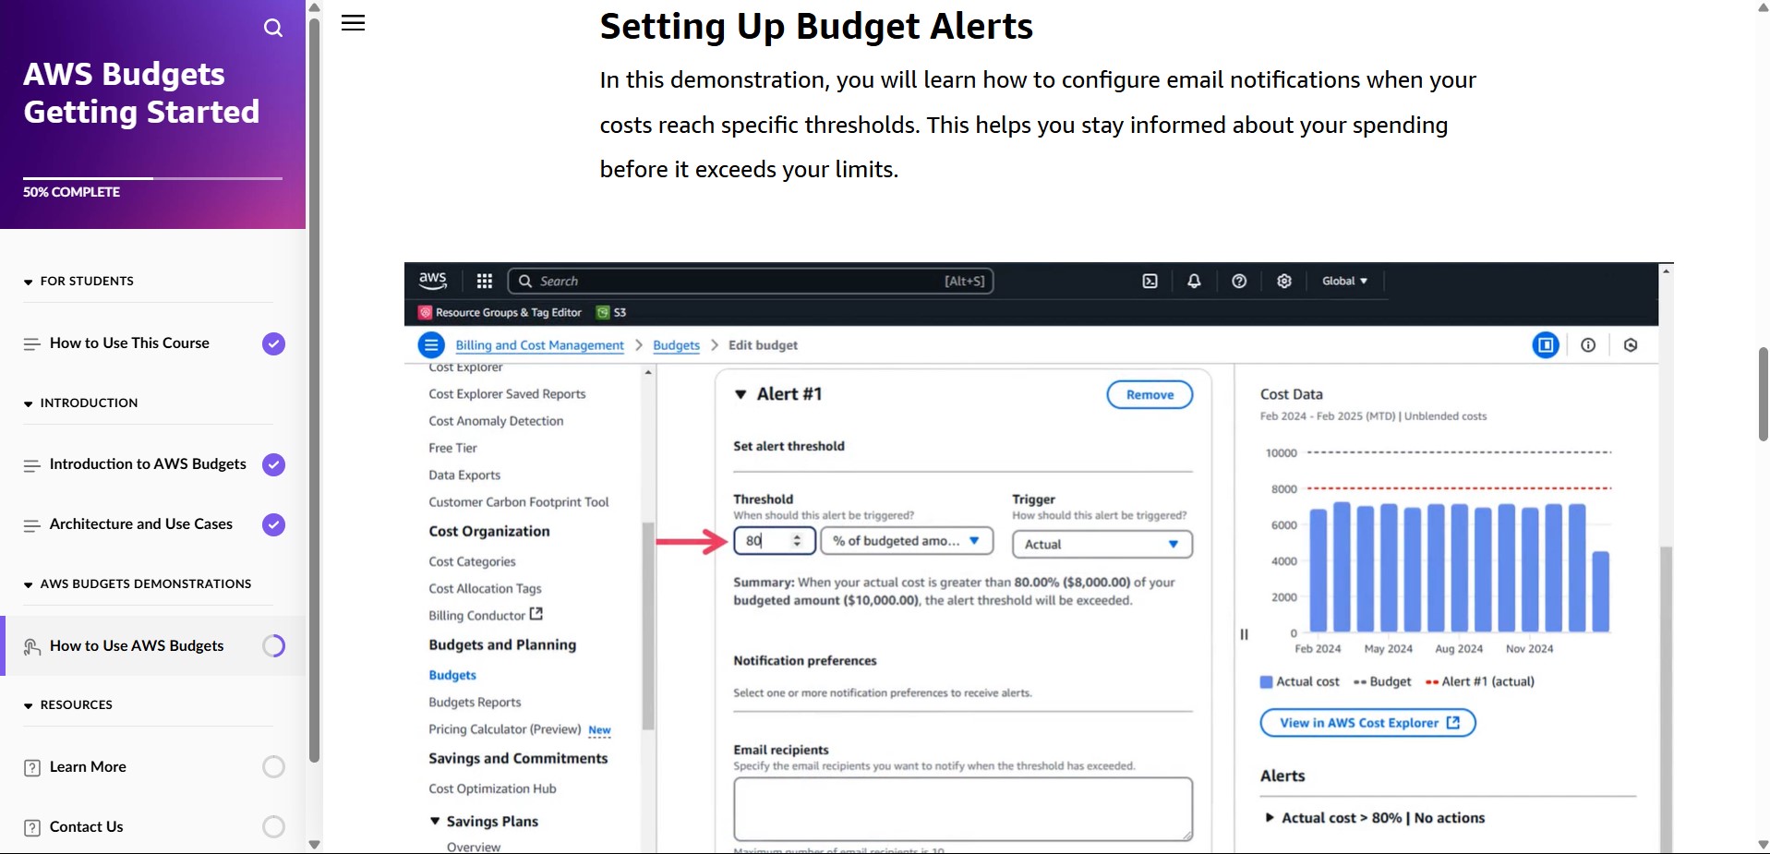The image size is (1770, 854).
Task: Open console settings gear icon
Action: [1284, 281]
